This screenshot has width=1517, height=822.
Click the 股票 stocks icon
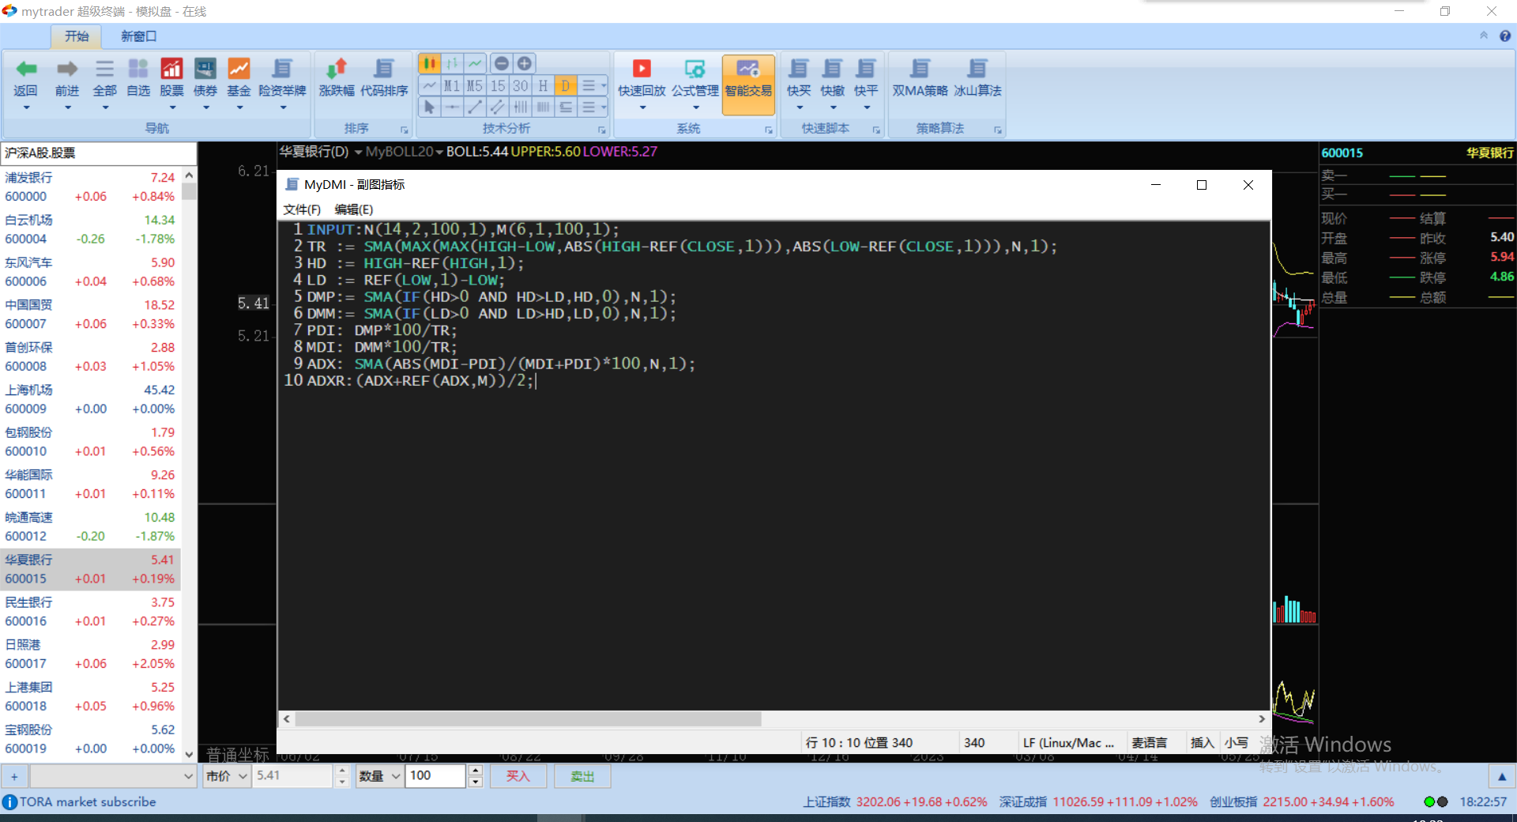171,69
